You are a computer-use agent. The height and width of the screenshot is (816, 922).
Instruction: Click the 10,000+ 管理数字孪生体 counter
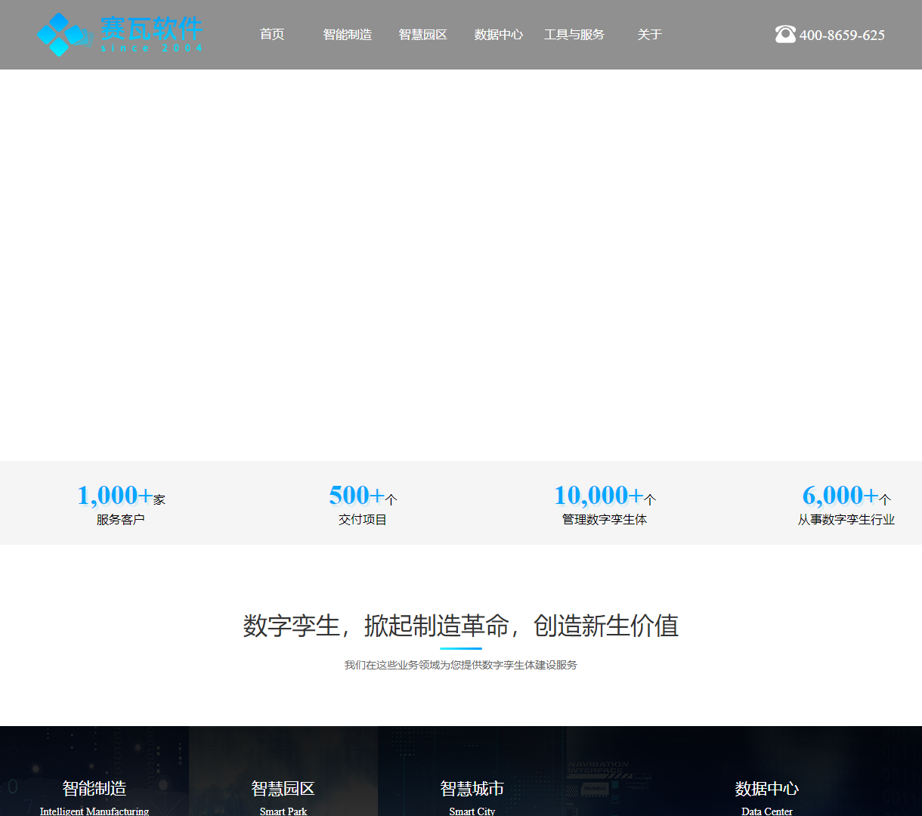(x=604, y=504)
